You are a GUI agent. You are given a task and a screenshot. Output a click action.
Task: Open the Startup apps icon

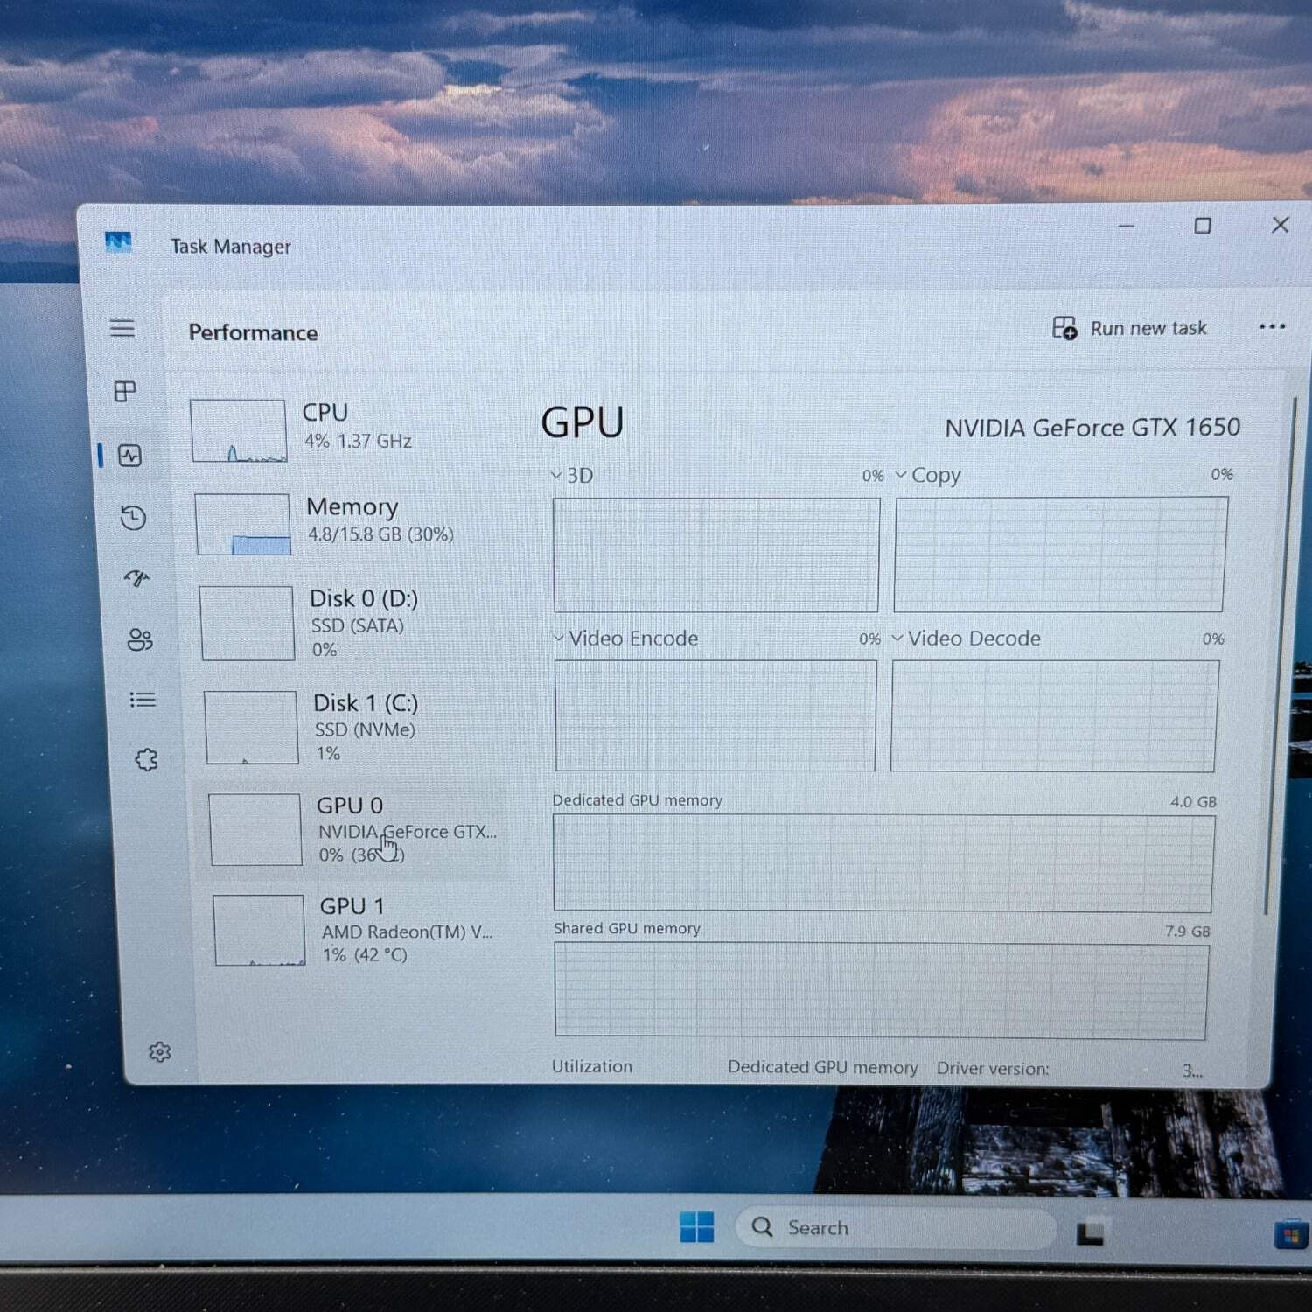[x=136, y=578]
